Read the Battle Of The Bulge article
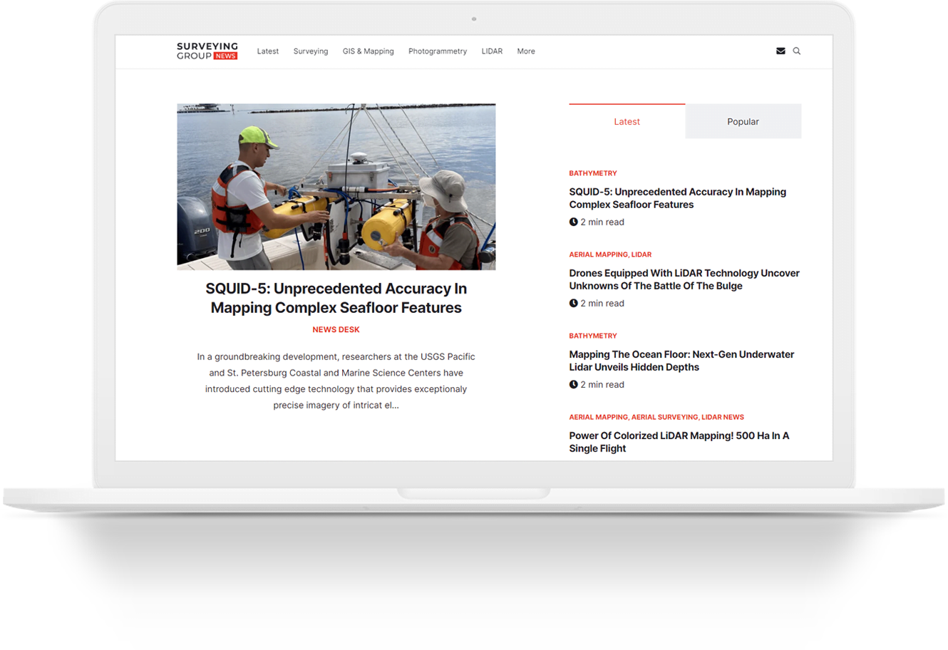Screen dimensions: 948x650 pos(684,279)
